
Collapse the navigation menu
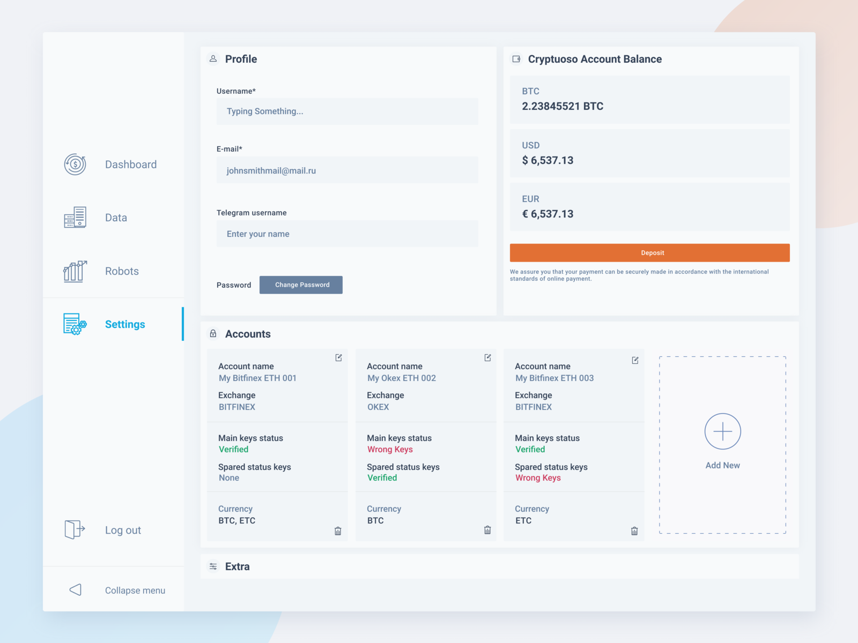pyautogui.click(x=135, y=590)
